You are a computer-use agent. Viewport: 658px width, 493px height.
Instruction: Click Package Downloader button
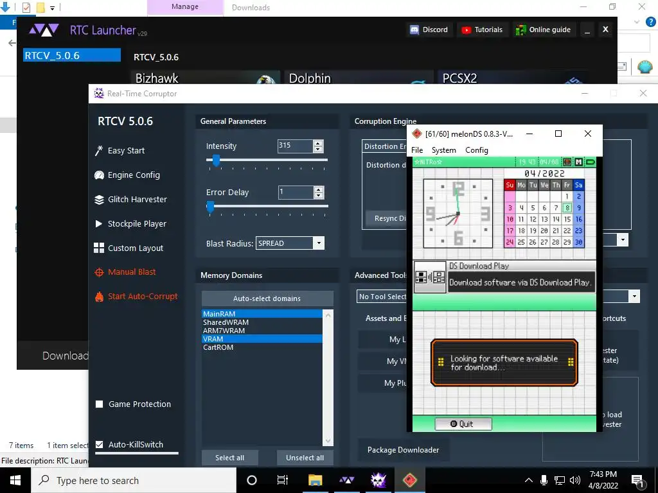pos(404,450)
